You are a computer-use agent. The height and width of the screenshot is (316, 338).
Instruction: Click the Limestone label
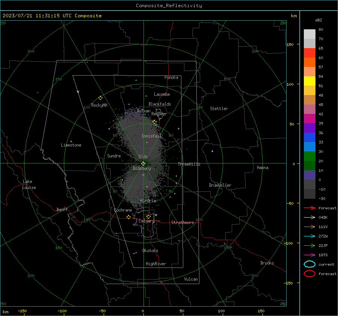click(71, 145)
